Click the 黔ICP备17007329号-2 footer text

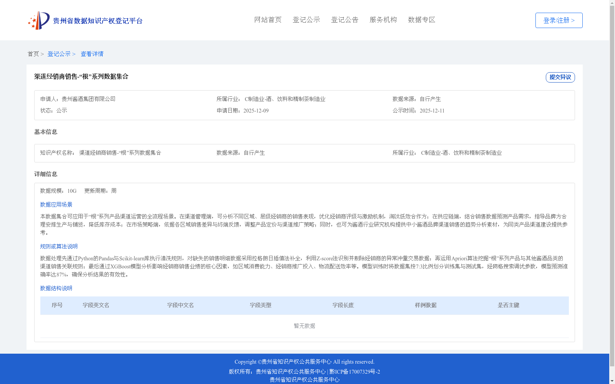[x=354, y=372]
